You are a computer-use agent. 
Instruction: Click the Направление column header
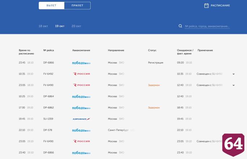point(116,50)
